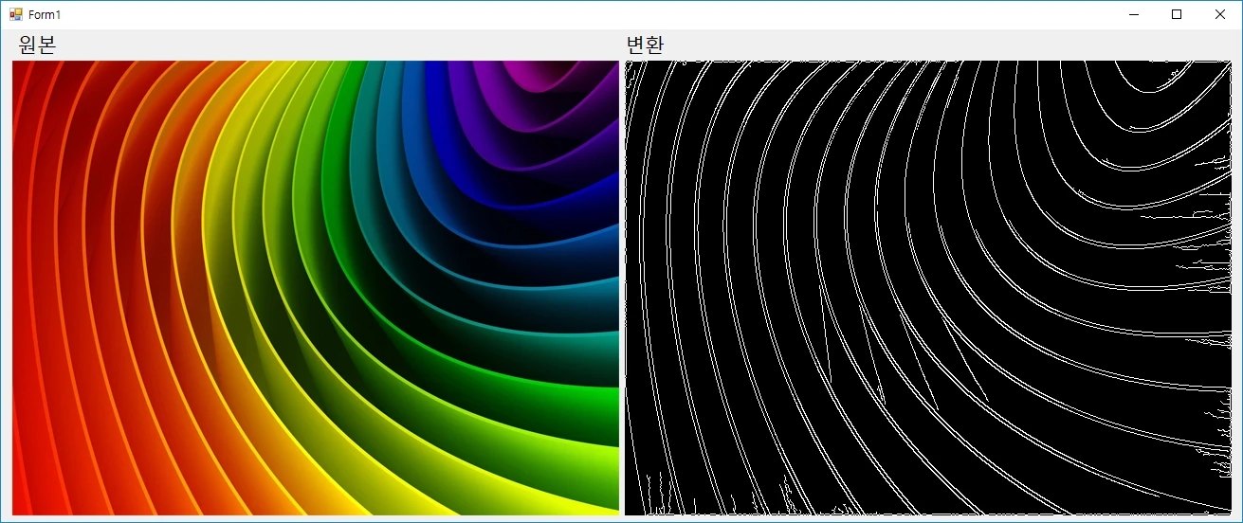Maximize the Form1 window
The image size is (1243, 523).
tap(1177, 14)
